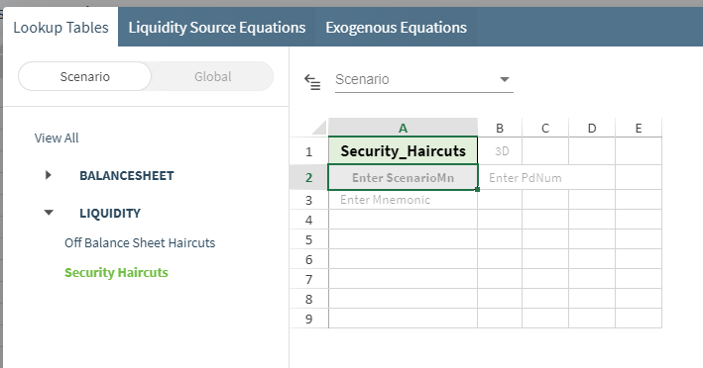
Task: Select row 5 header
Action: pyautogui.click(x=309, y=239)
